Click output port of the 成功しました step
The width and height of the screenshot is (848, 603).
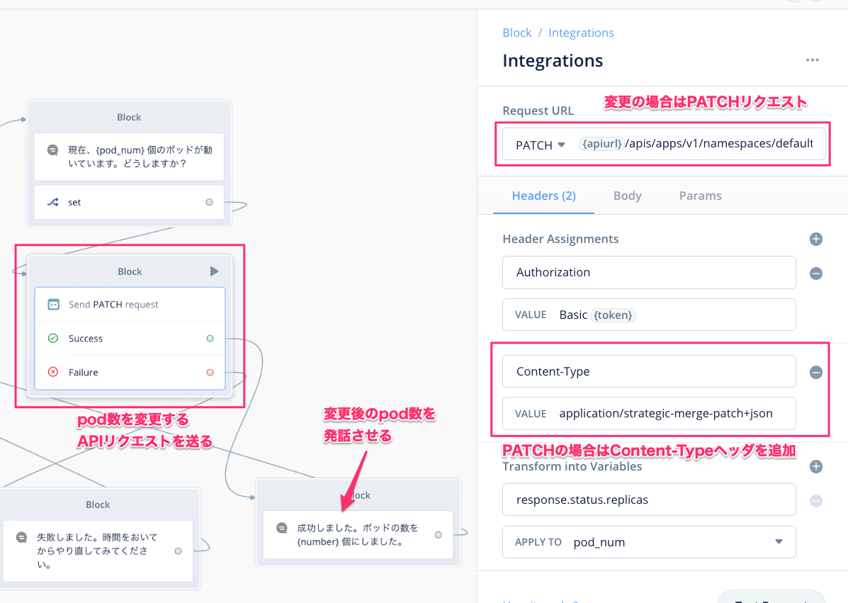tap(438, 535)
